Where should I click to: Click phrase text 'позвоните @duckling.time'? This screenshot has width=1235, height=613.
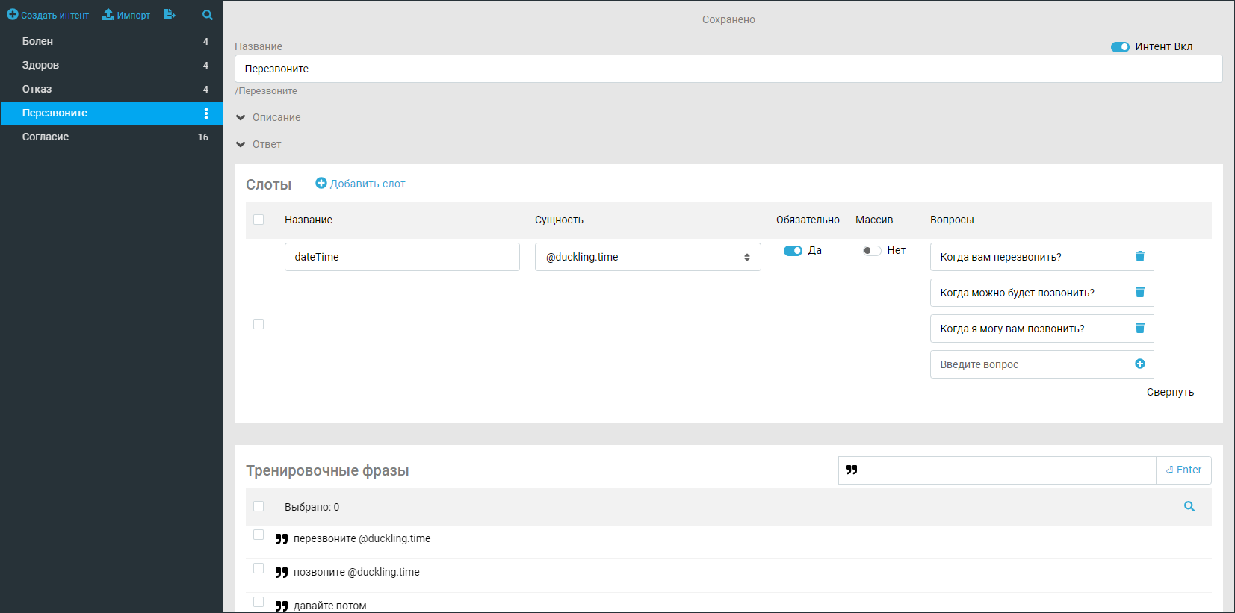pyautogui.click(x=356, y=572)
